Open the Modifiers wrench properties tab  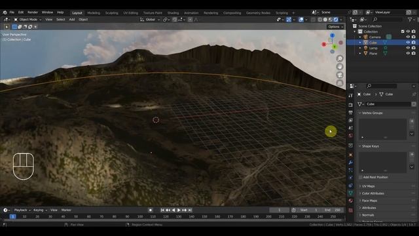[351, 163]
